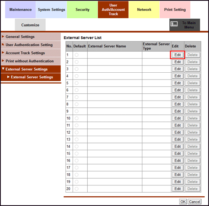Select default radio for server 5
Screen dimensions: 209x206
(76, 83)
